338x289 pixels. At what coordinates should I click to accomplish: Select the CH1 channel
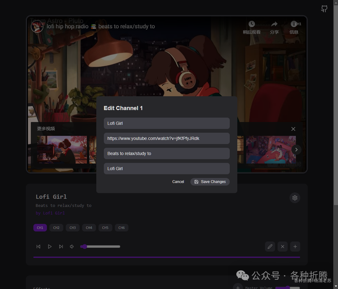coord(40,228)
